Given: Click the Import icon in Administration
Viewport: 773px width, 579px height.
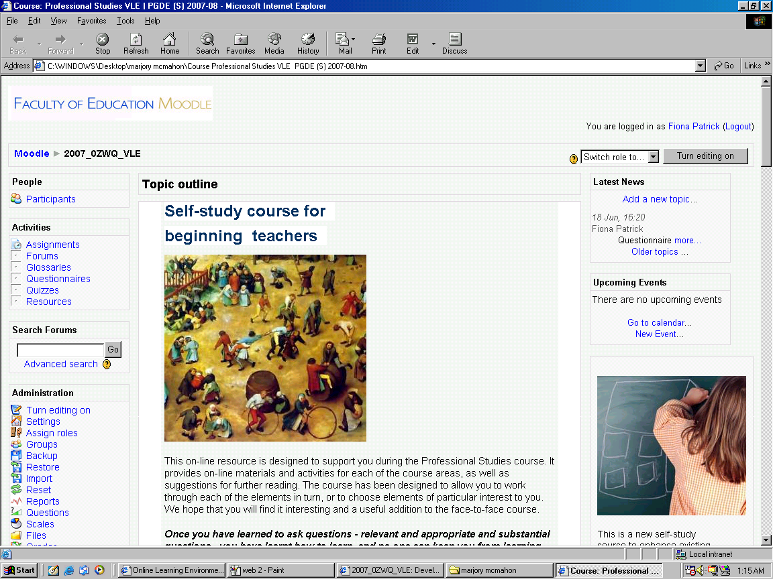Looking at the screenshot, I should point(16,478).
